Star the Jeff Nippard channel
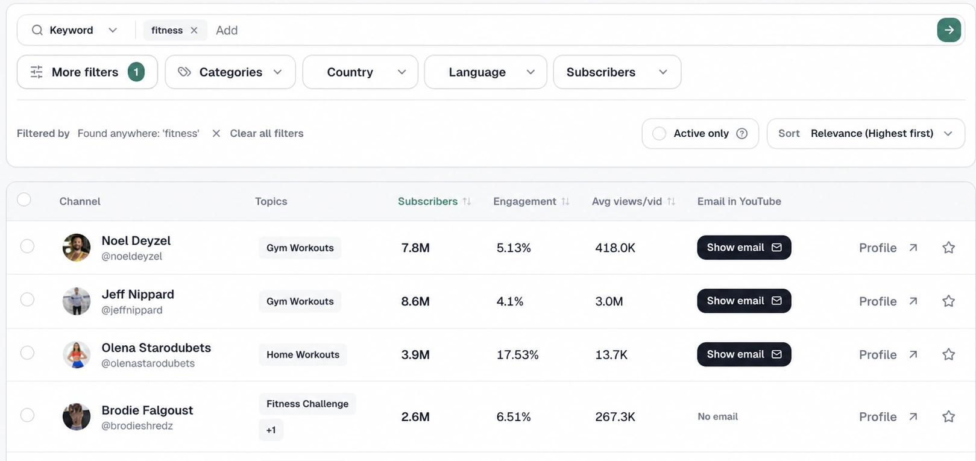The image size is (976, 461). [948, 301]
